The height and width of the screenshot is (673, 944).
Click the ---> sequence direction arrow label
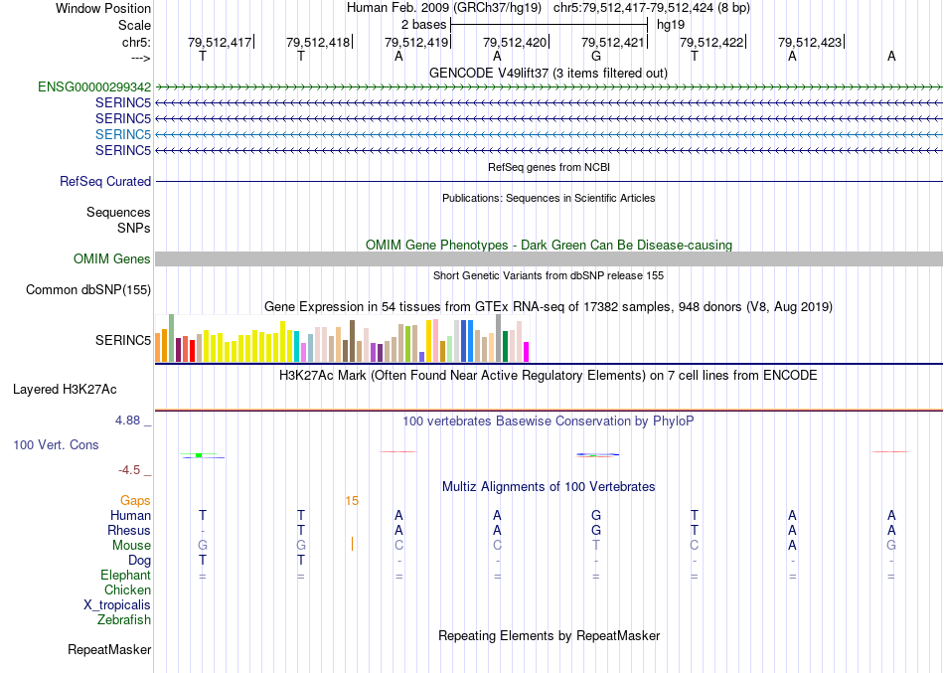(x=141, y=58)
